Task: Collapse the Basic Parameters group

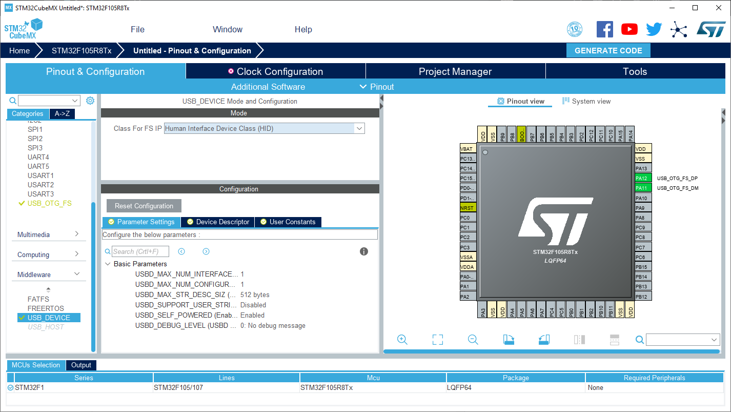Action: coord(108,264)
